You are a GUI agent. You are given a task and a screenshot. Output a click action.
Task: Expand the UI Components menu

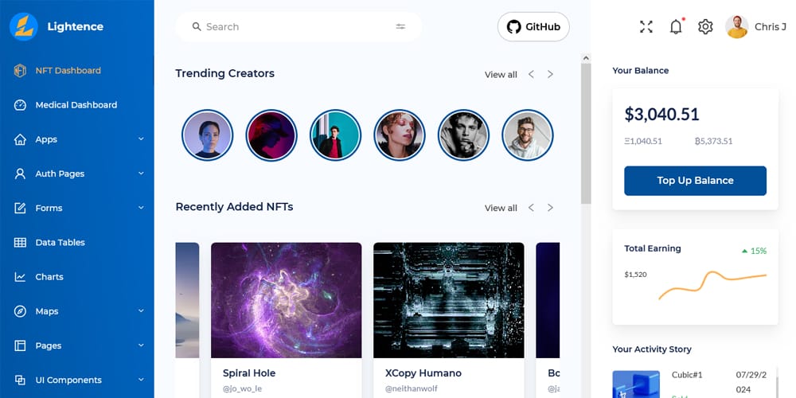(76, 380)
